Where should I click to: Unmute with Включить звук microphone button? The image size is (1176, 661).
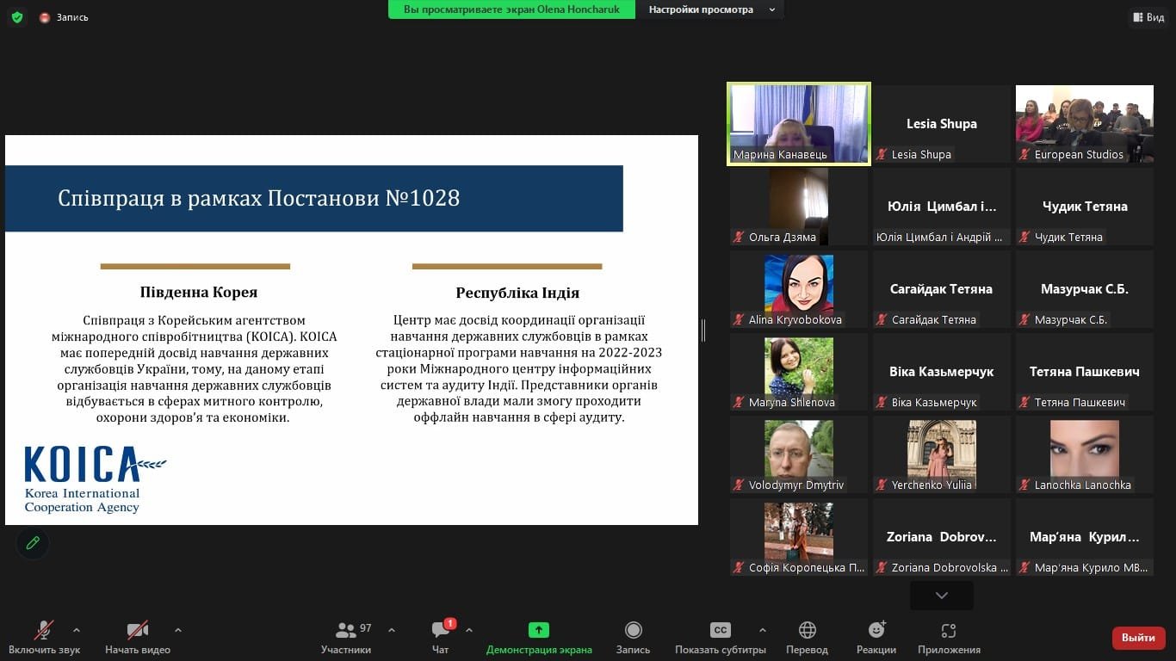pyautogui.click(x=44, y=638)
